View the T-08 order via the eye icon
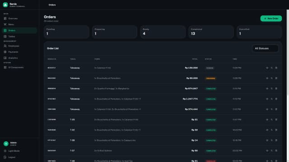This screenshot has width=289, height=162. pyautogui.click(x=267, y=140)
